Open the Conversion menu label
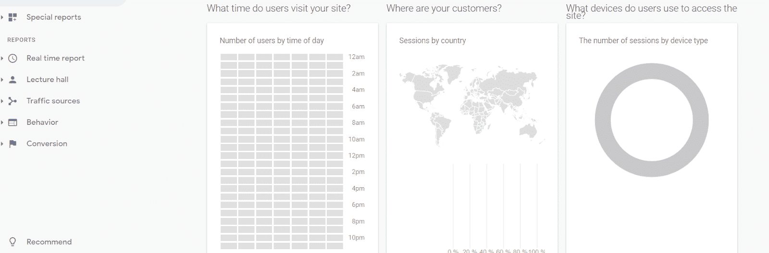 [47, 144]
